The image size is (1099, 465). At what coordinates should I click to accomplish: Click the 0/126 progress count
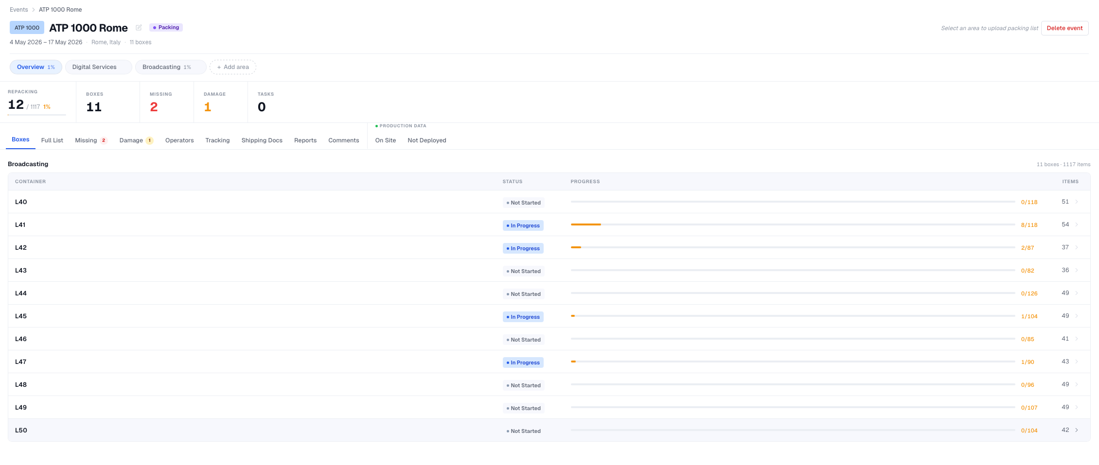pyautogui.click(x=1029, y=294)
